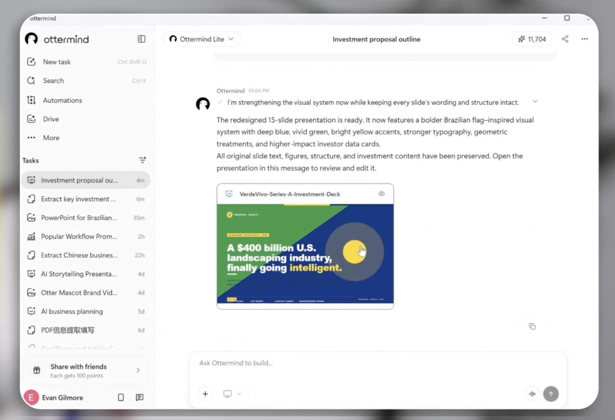Open the AI Storytelling Presenta... task
615x420 pixels.
(x=86, y=274)
